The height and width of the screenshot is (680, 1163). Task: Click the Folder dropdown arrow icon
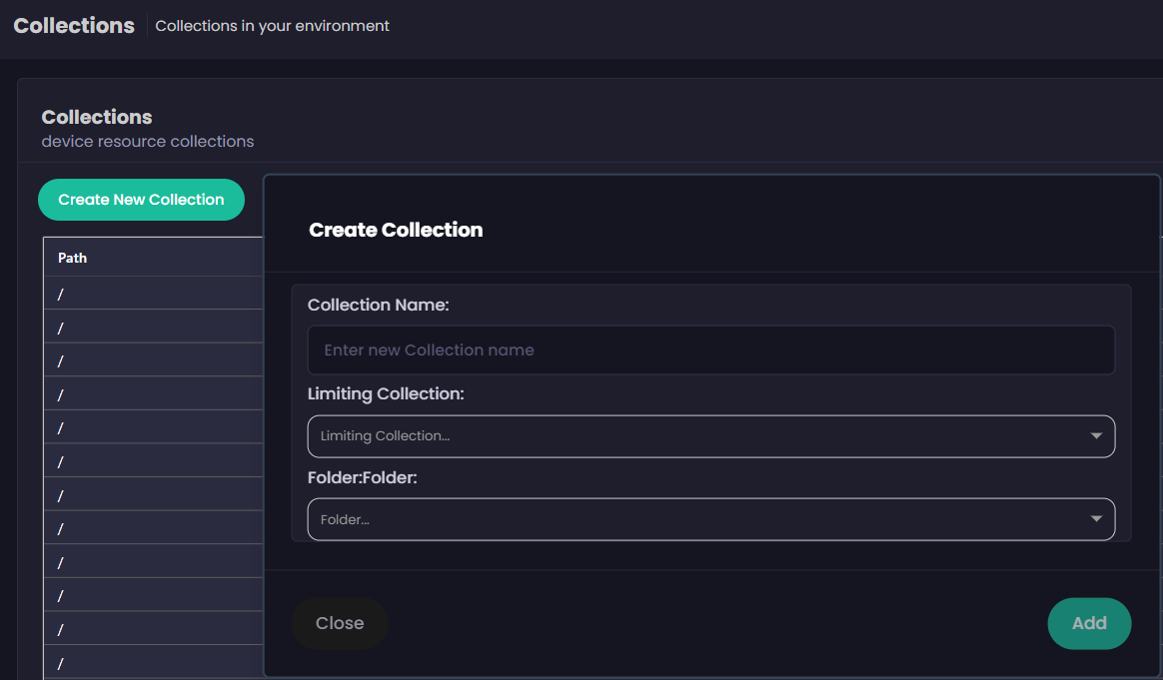pos(1096,519)
